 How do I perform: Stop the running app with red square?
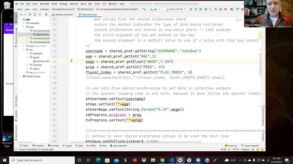pos(226,9)
